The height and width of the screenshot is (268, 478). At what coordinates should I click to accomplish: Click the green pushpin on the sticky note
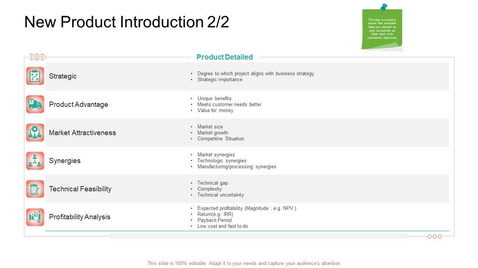[x=384, y=8]
